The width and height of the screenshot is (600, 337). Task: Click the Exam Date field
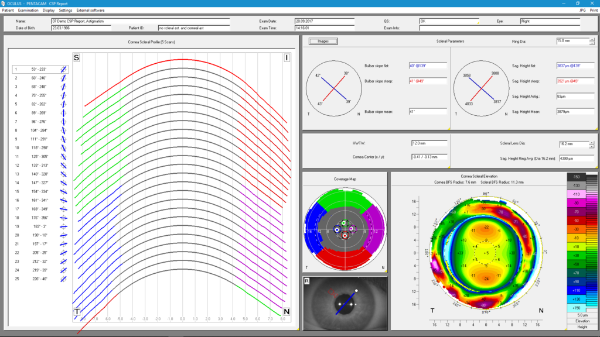click(x=325, y=22)
